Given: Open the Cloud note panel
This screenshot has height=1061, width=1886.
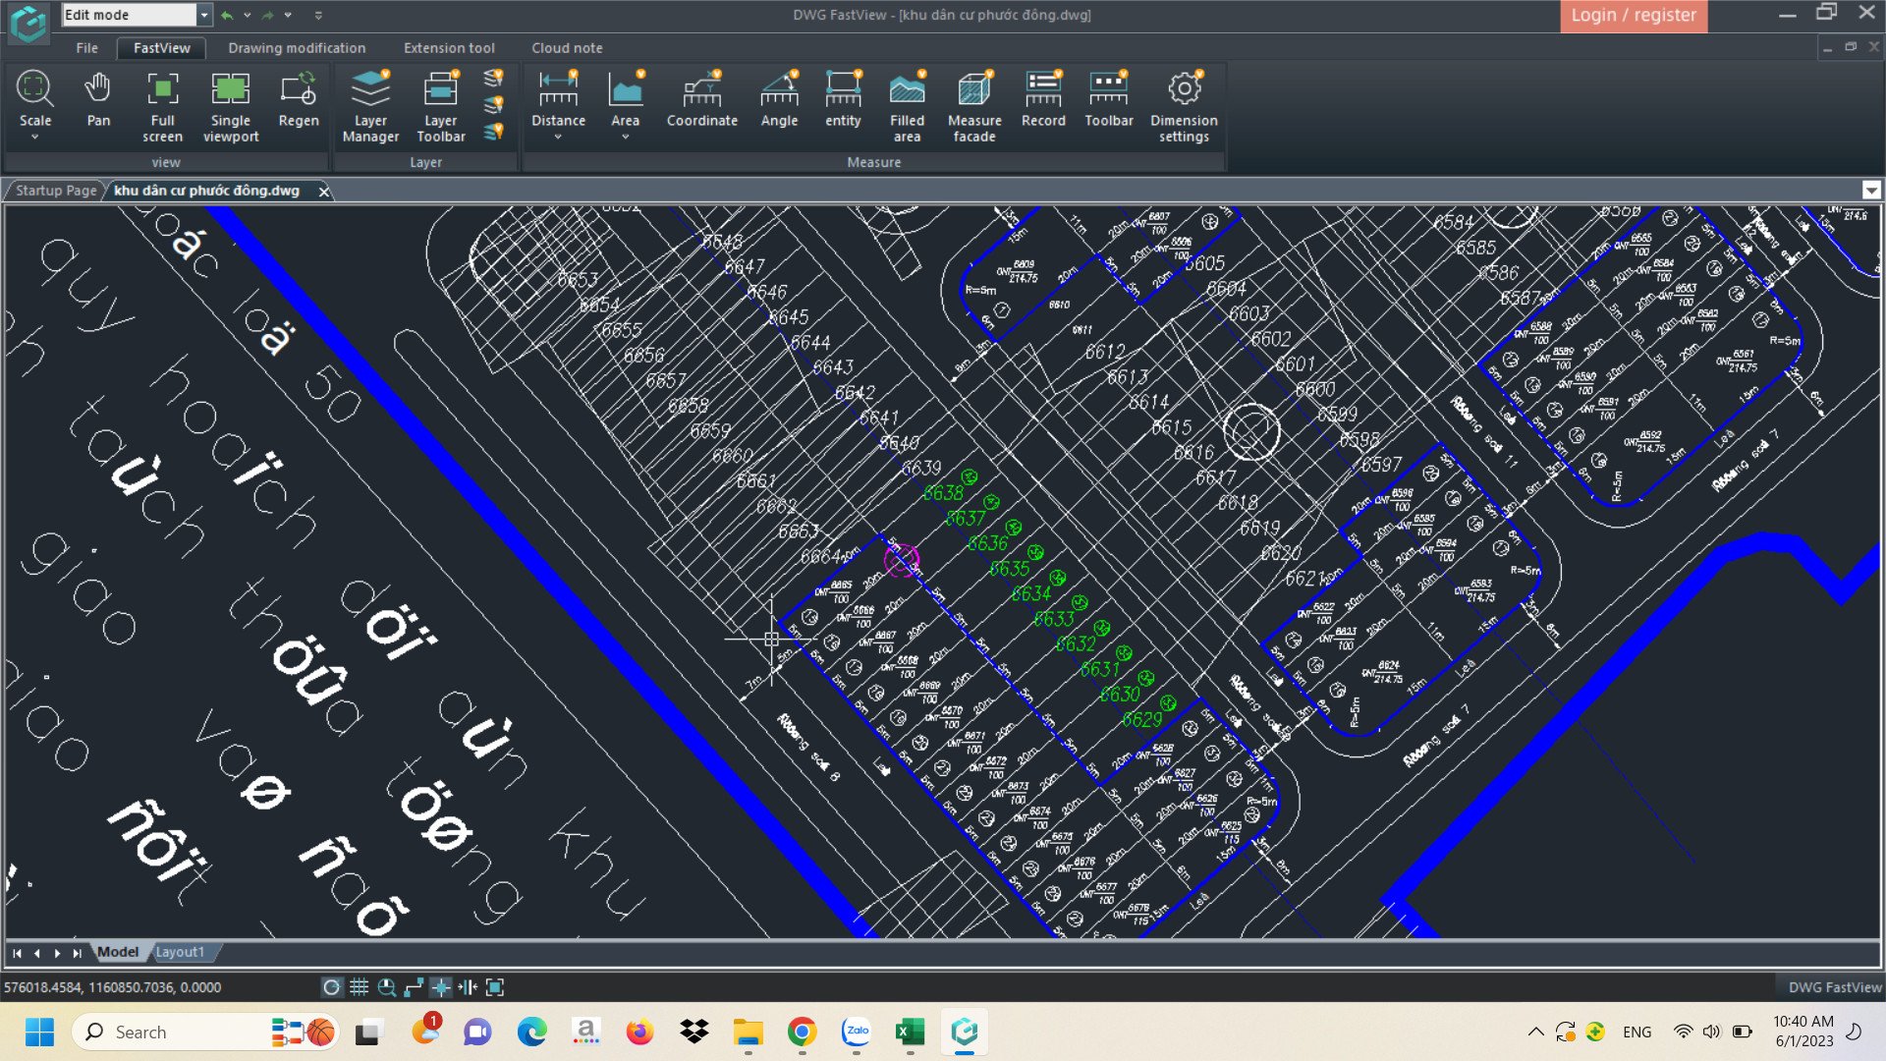Looking at the screenshot, I should pyautogui.click(x=566, y=48).
